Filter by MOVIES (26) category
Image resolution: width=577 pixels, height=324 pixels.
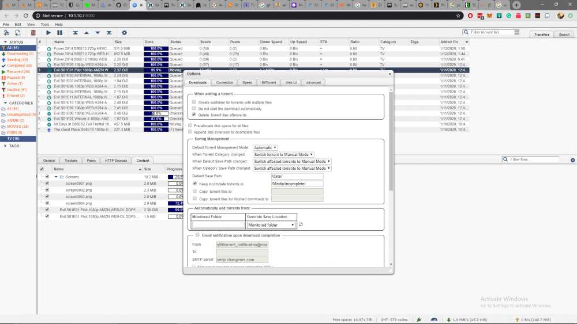18,127
